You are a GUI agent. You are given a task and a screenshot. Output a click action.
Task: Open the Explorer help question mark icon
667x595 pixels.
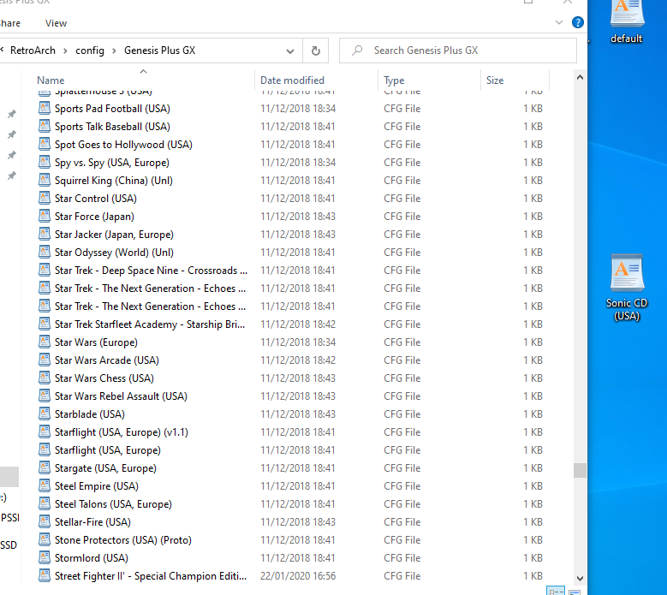[577, 22]
